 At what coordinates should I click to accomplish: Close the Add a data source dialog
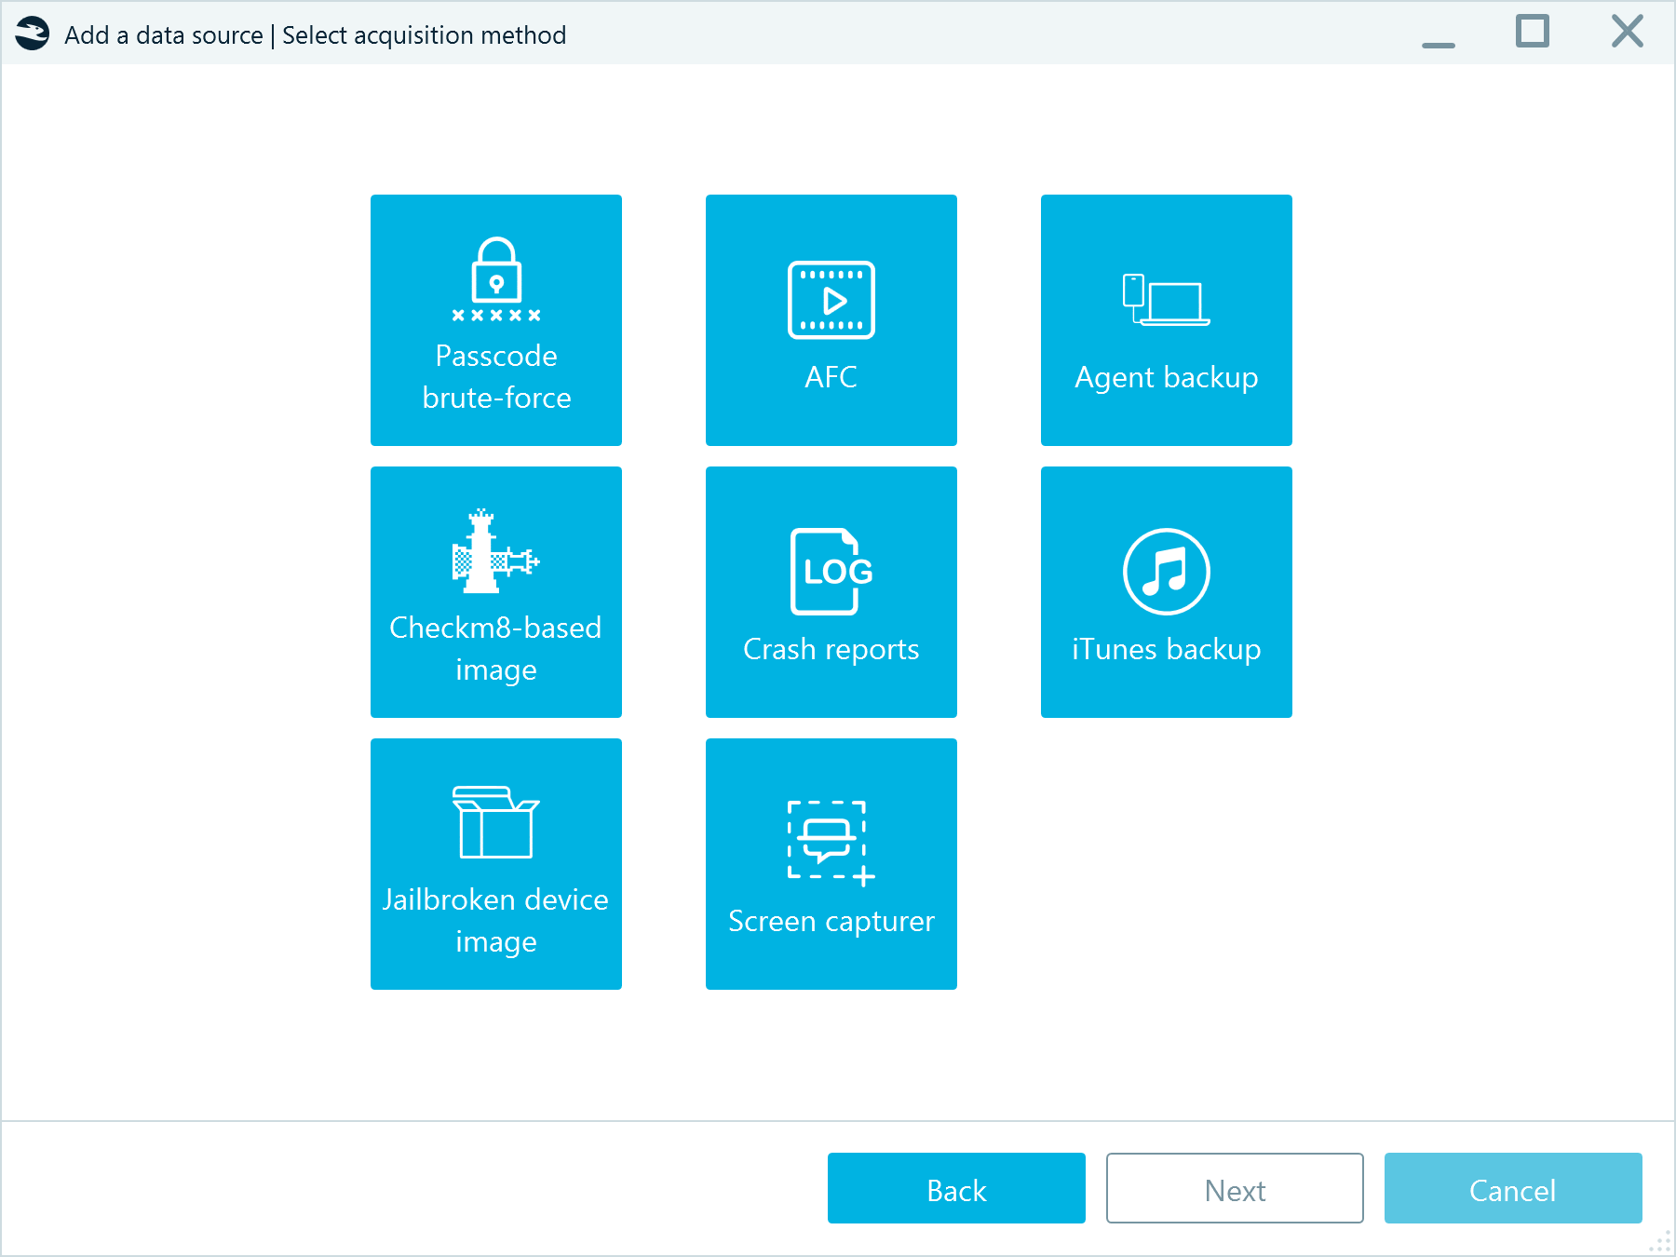pyautogui.click(x=1628, y=32)
